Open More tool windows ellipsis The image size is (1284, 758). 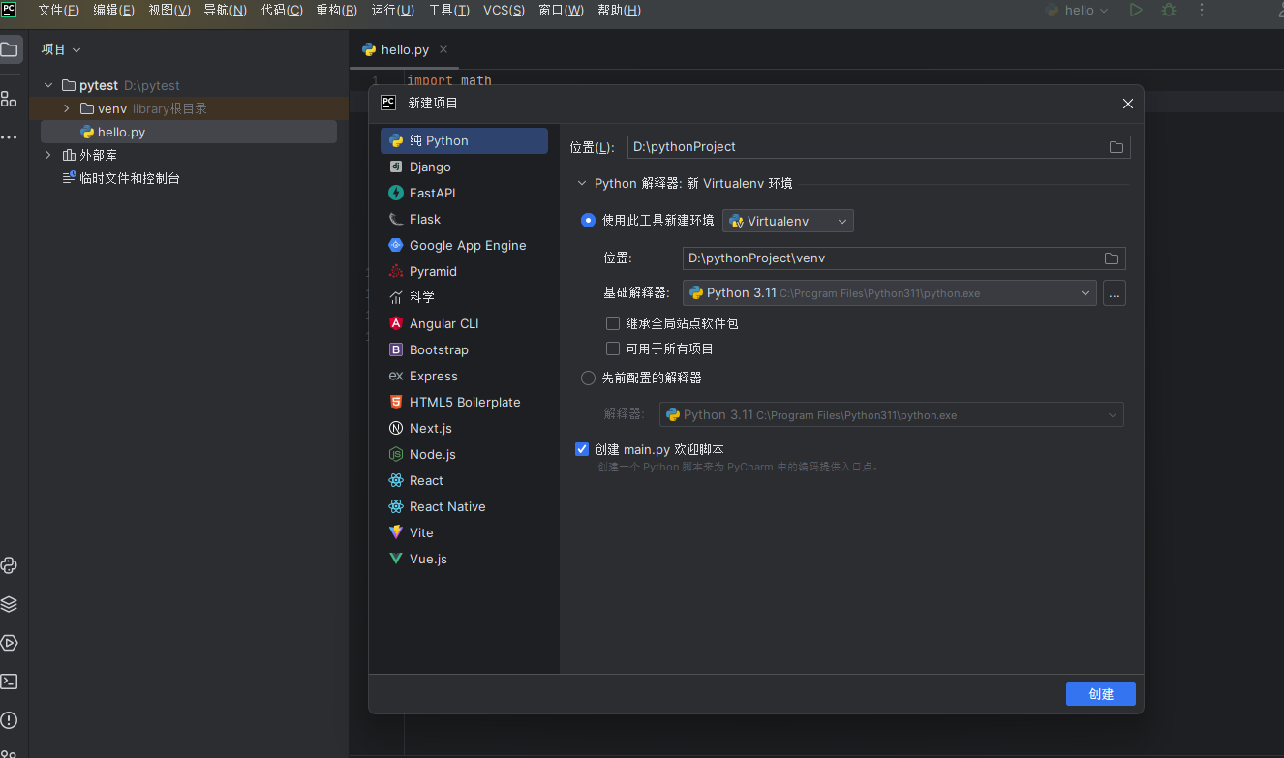click(x=9, y=137)
